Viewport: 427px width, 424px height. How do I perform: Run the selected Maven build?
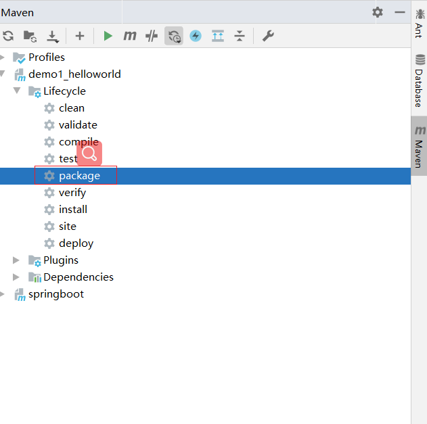pos(108,36)
